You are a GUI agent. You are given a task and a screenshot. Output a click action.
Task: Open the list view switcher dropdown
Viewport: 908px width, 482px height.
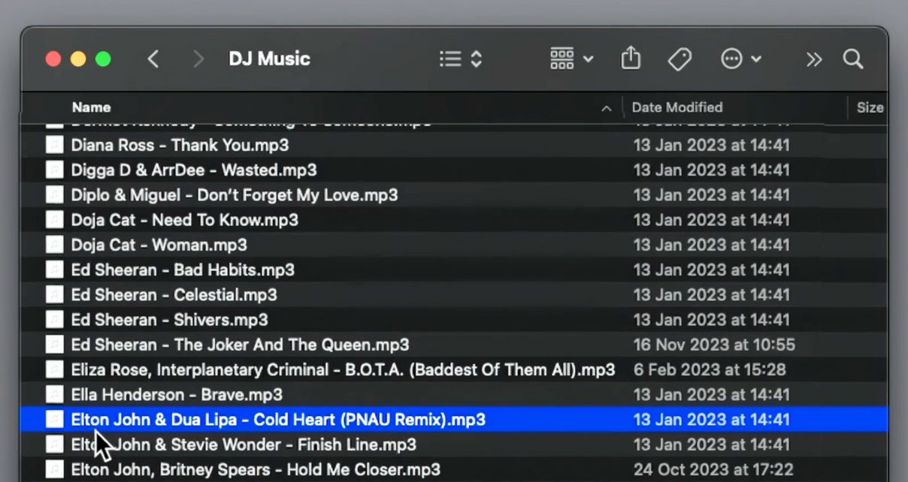(460, 59)
